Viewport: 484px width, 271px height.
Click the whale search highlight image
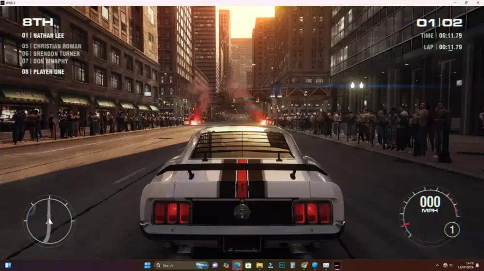coord(202,265)
